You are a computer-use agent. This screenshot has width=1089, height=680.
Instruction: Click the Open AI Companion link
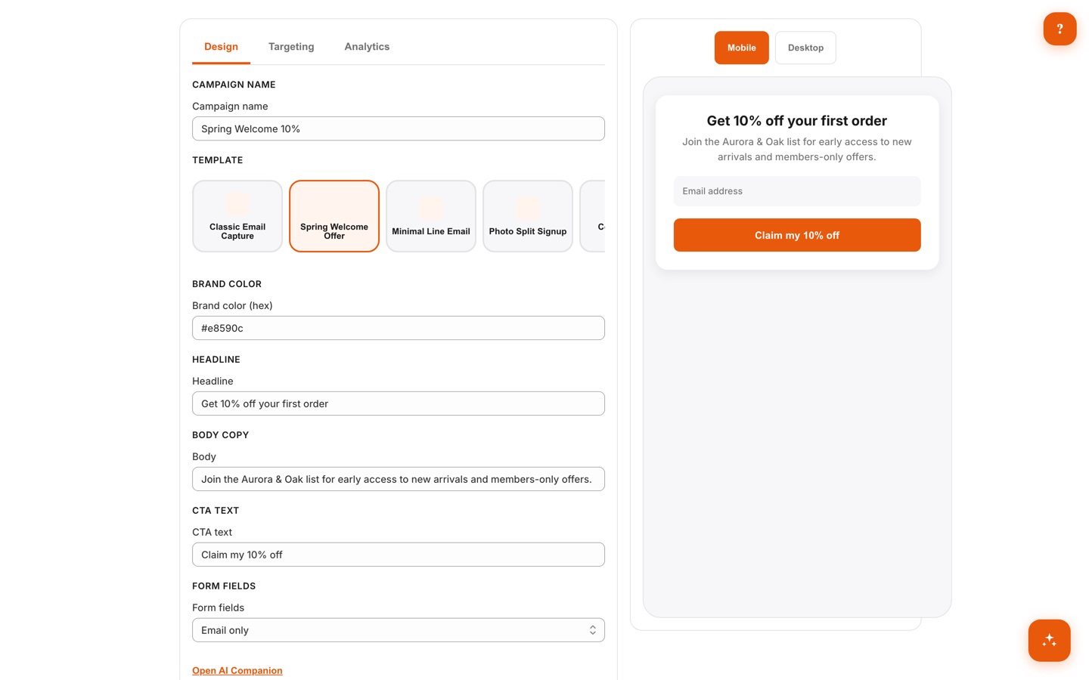tap(237, 670)
